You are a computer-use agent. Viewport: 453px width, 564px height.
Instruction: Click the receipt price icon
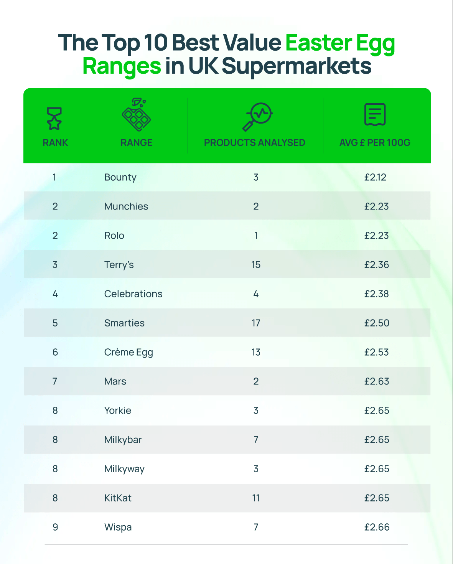point(375,114)
